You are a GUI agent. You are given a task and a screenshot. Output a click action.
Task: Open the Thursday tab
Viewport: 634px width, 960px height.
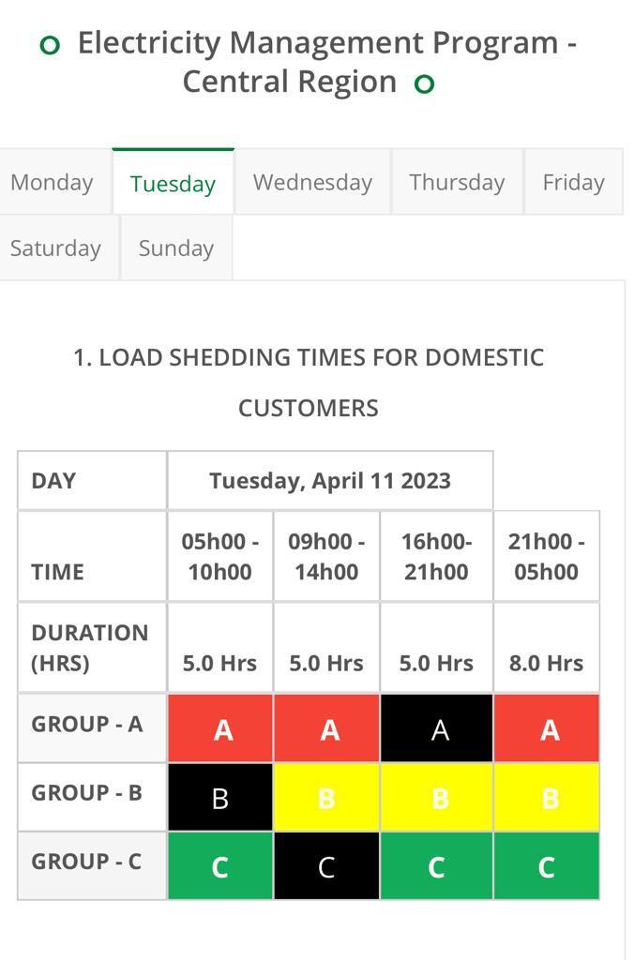click(457, 182)
